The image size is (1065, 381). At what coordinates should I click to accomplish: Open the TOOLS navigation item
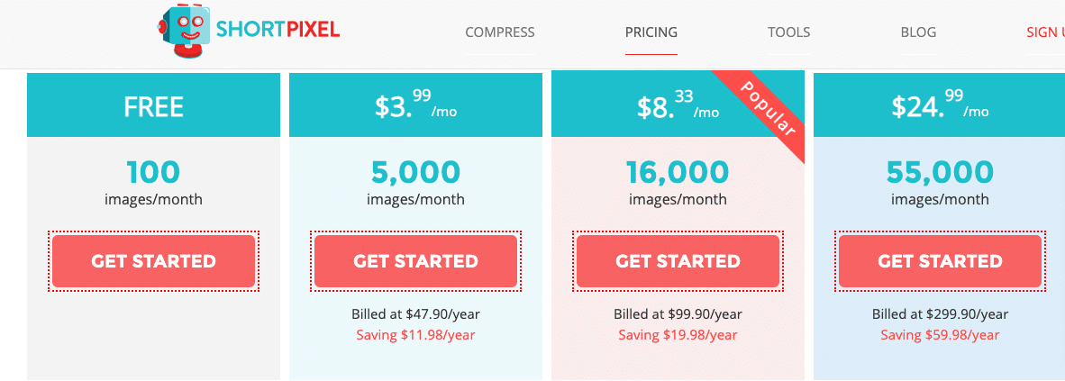pos(788,32)
